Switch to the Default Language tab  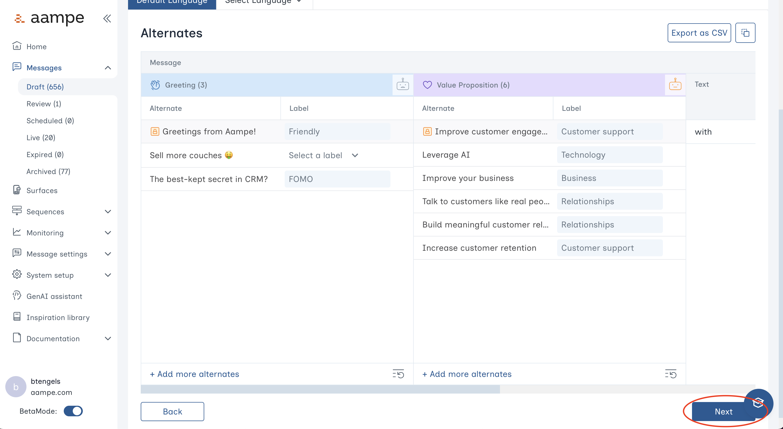click(172, 2)
